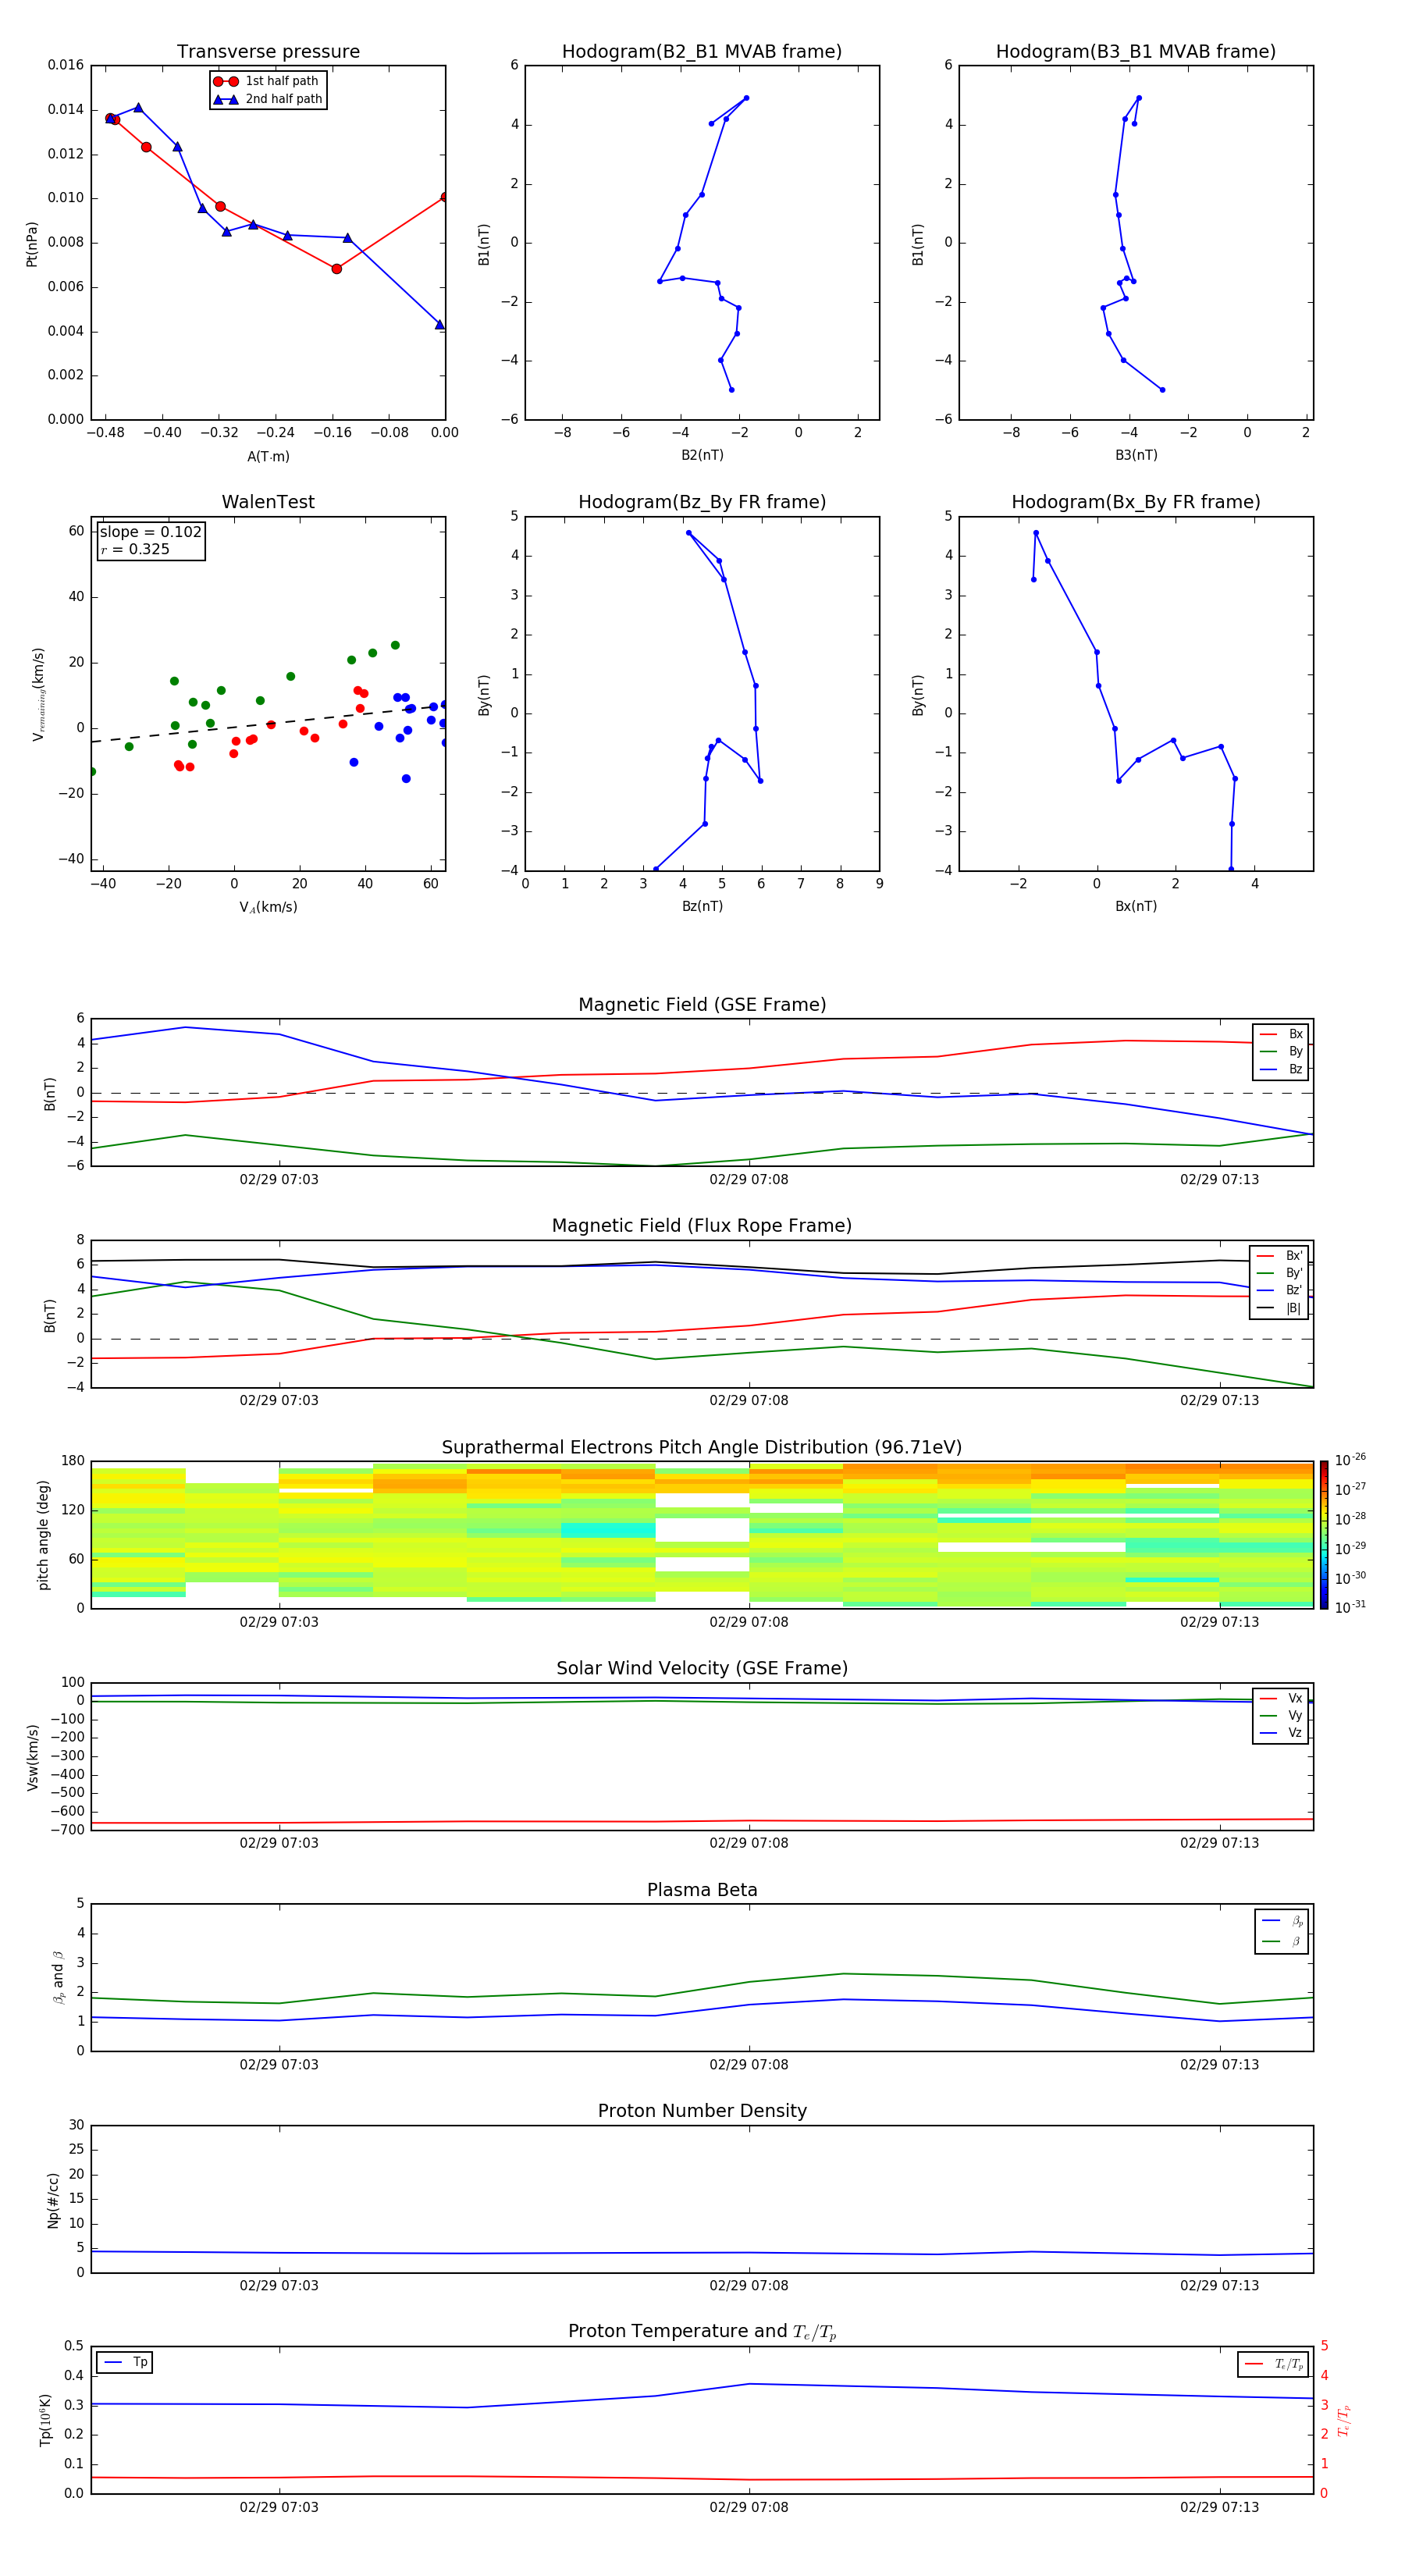Screen dimensions: 1405x2576
Task: Click the 'Solar Wind Velocity (GSE Frame)' title
Action: pos(702,1668)
